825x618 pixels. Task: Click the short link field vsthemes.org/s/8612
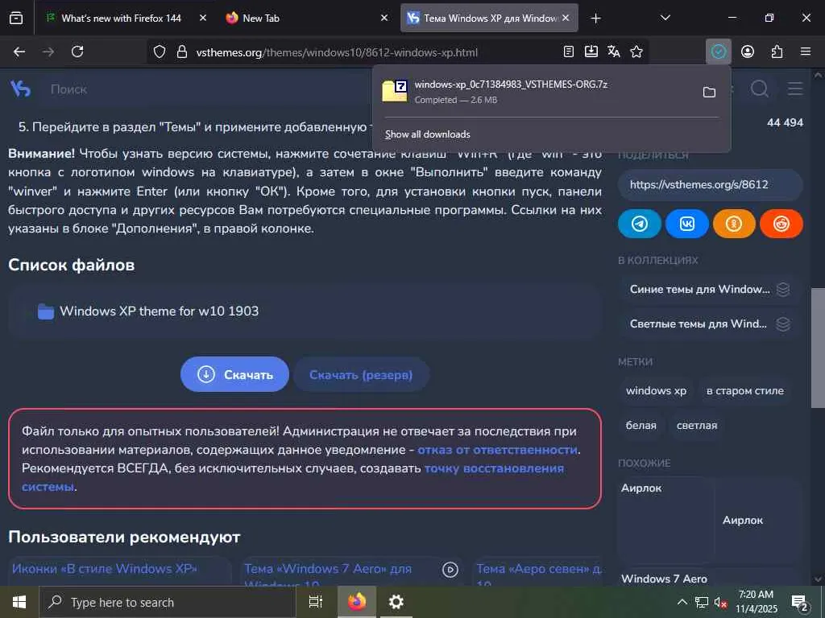click(711, 184)
